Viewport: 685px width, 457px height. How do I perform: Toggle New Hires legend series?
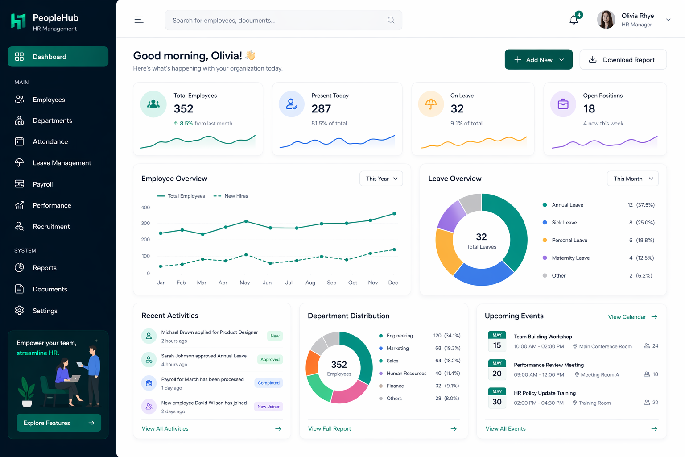tap(231, 196)
